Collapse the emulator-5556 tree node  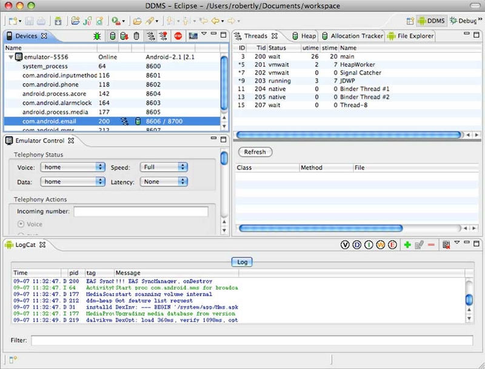pyautogui.click(x=11, y=57)
